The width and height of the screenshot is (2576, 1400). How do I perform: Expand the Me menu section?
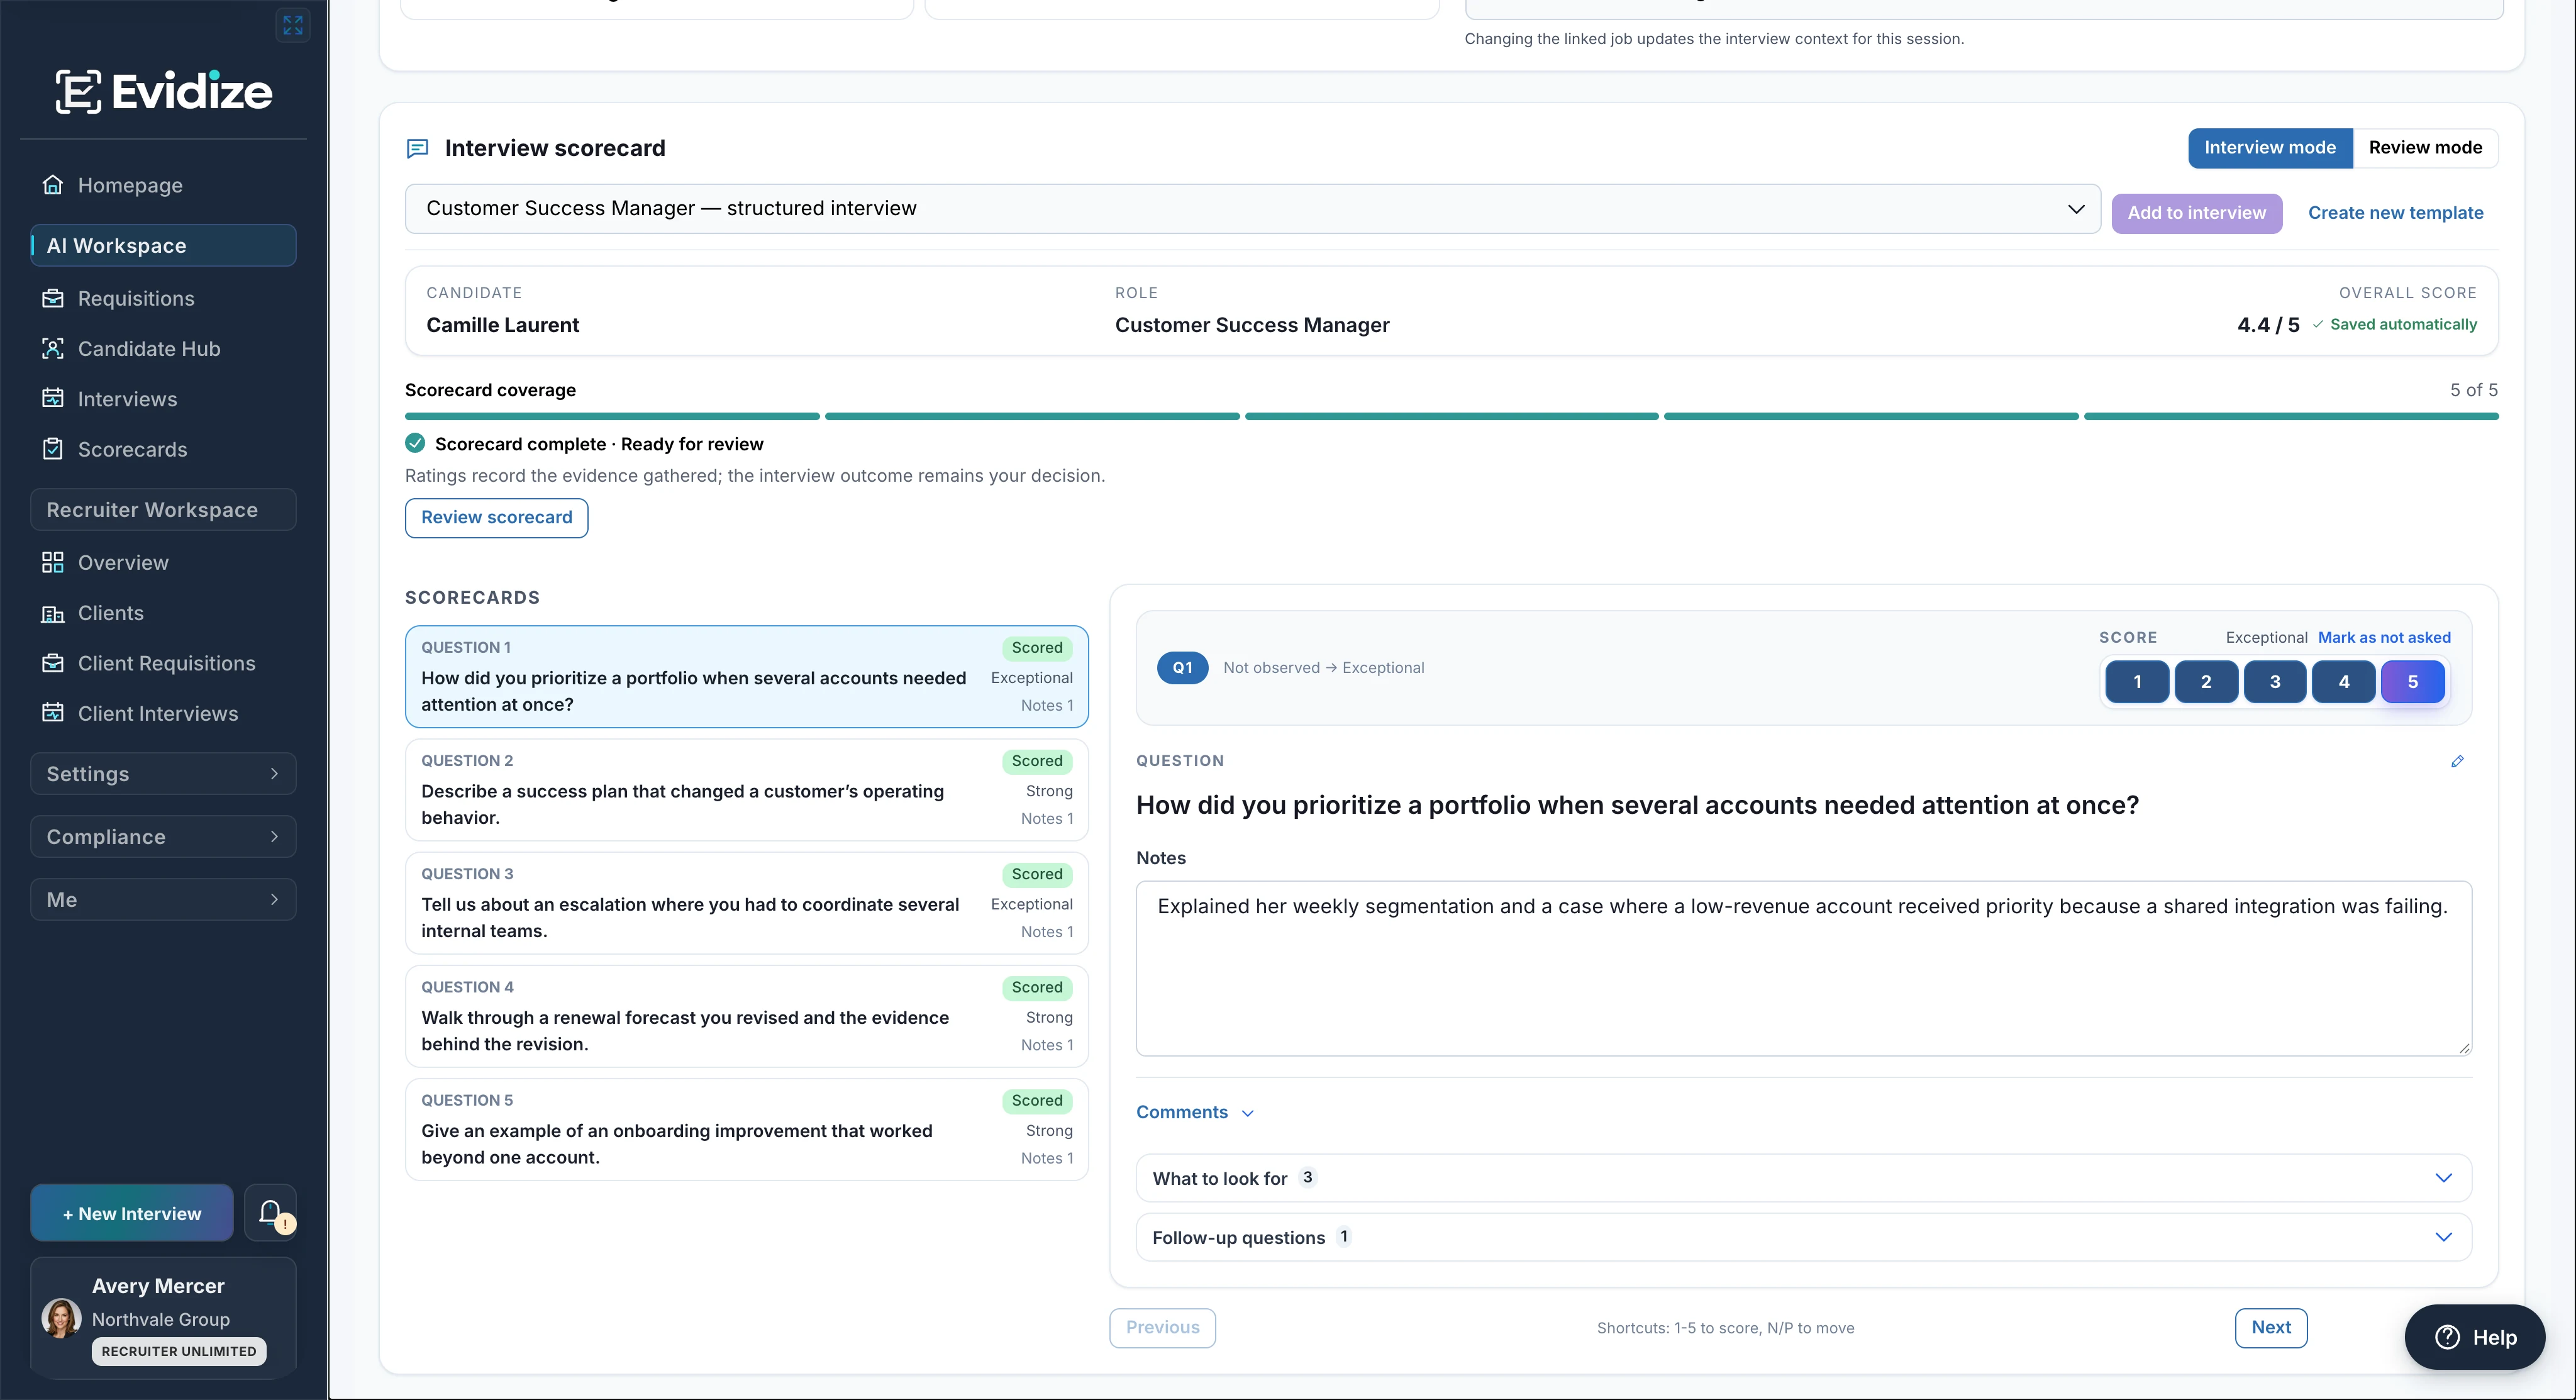[163, 900]
